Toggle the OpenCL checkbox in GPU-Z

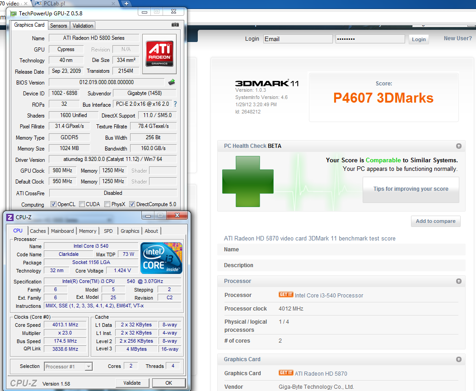[x=53, y=204]
